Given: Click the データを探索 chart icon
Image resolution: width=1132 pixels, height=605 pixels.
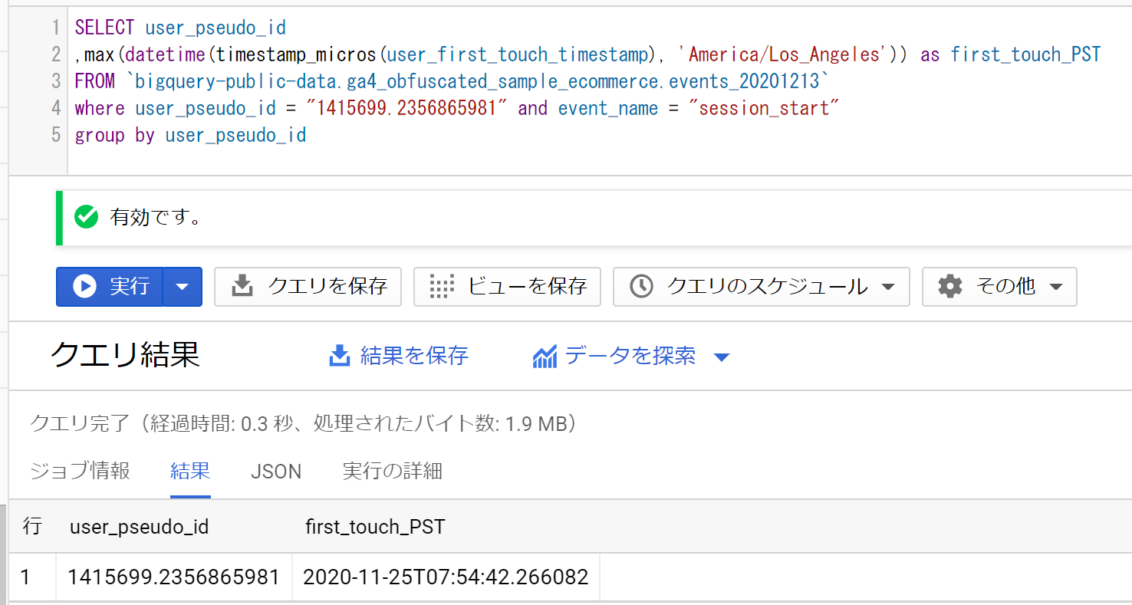Looking at the screenshot, I should tap(545, 356).
